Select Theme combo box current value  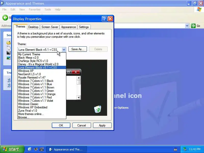40,49
